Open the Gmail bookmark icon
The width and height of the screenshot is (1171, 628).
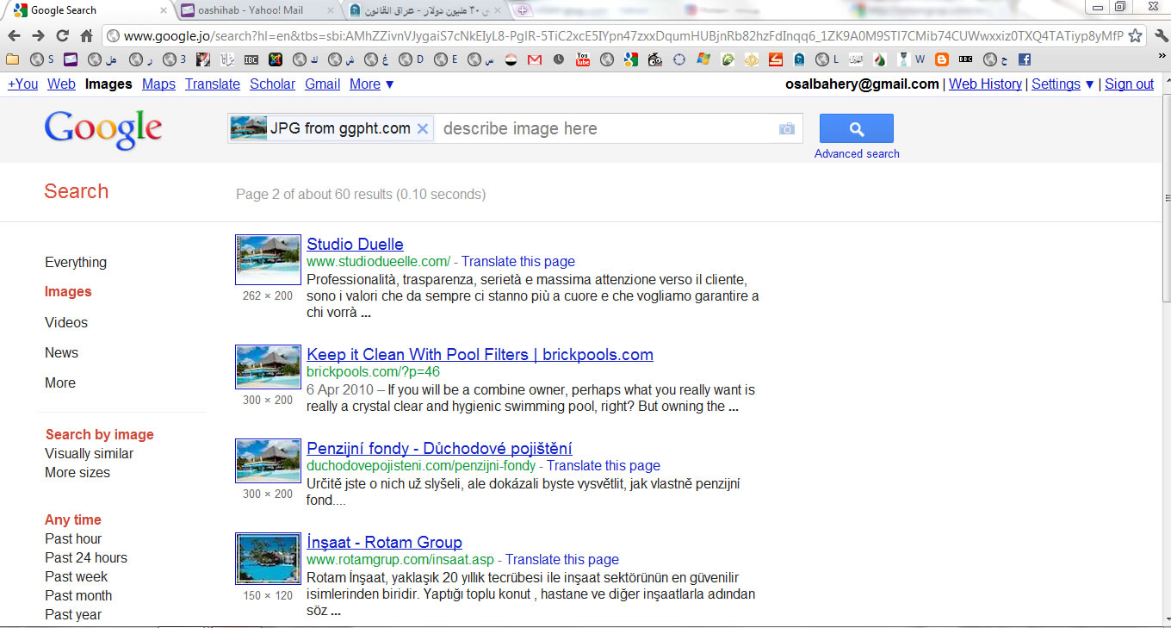(x=535, y=59)
